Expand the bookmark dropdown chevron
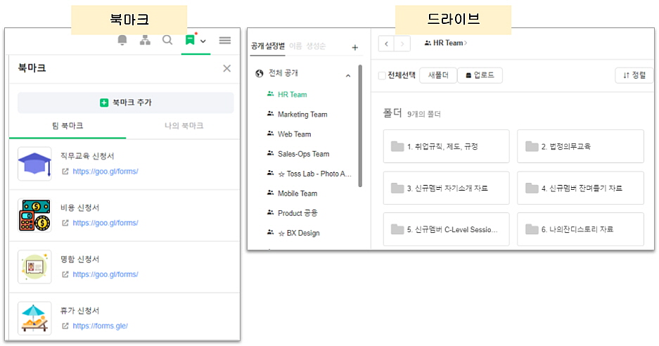This screenshot has height=346, width=659. click(203, 42)
